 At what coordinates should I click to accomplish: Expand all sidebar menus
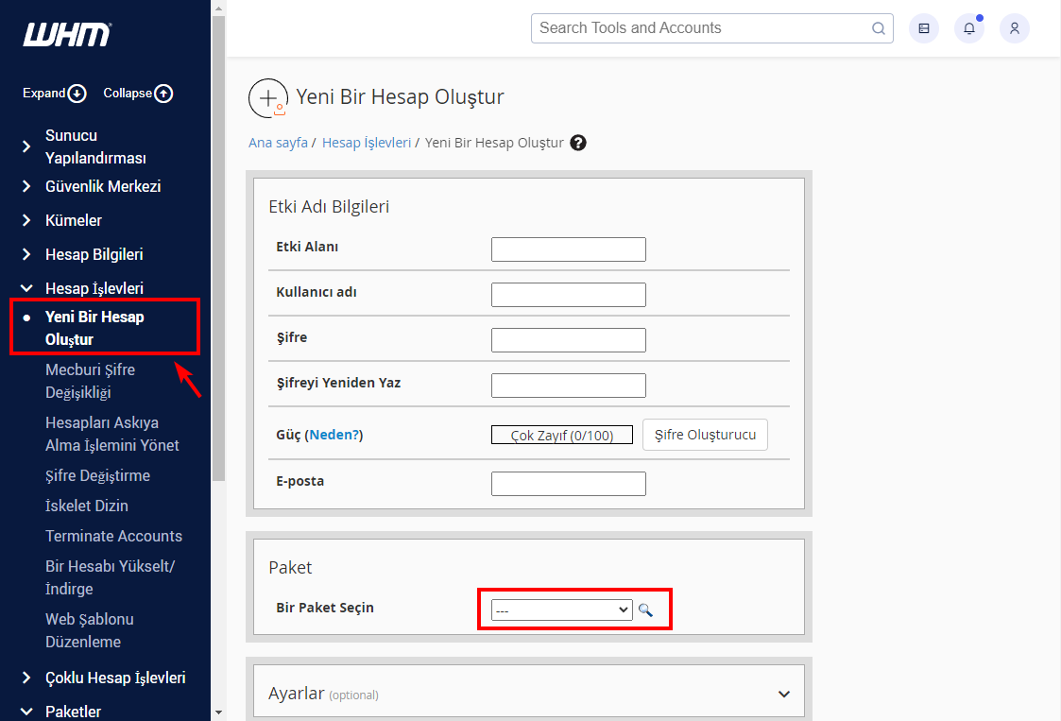pyautogui.click(x=55, y=94)
